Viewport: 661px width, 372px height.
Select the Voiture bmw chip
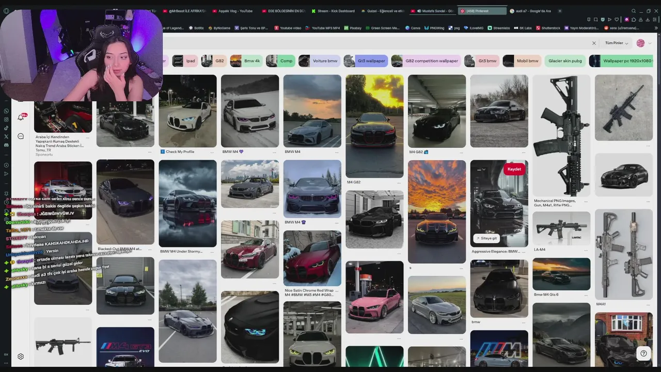pos(319,61)
